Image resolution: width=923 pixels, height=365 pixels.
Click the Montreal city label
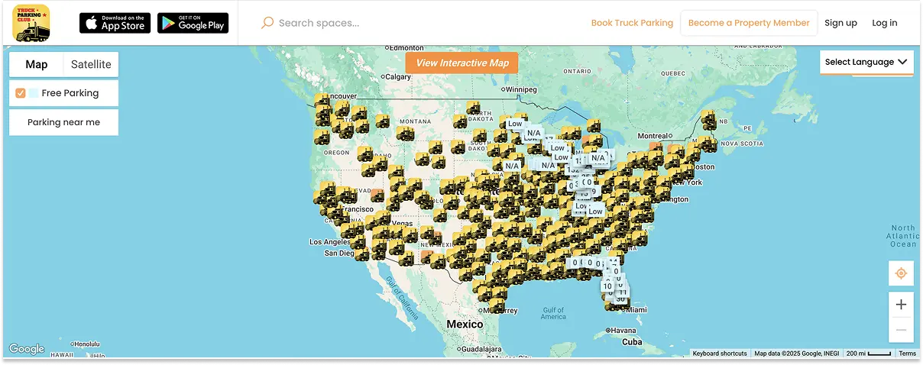pyautogui.click(x=653, y=136)
